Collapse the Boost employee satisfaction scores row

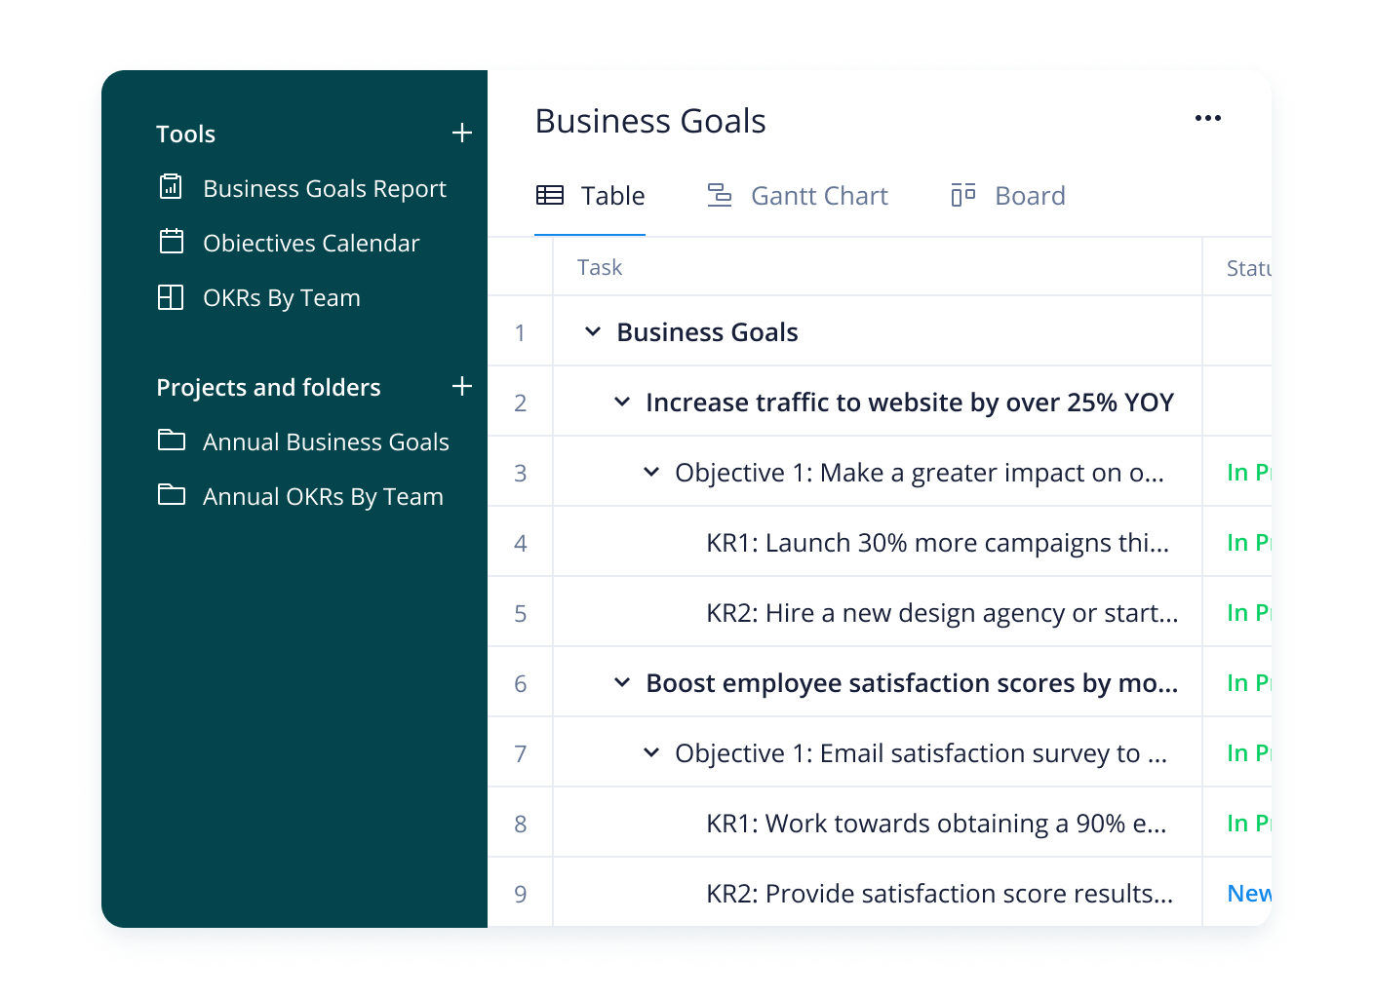pyautogui.click(x=621, y=683)
